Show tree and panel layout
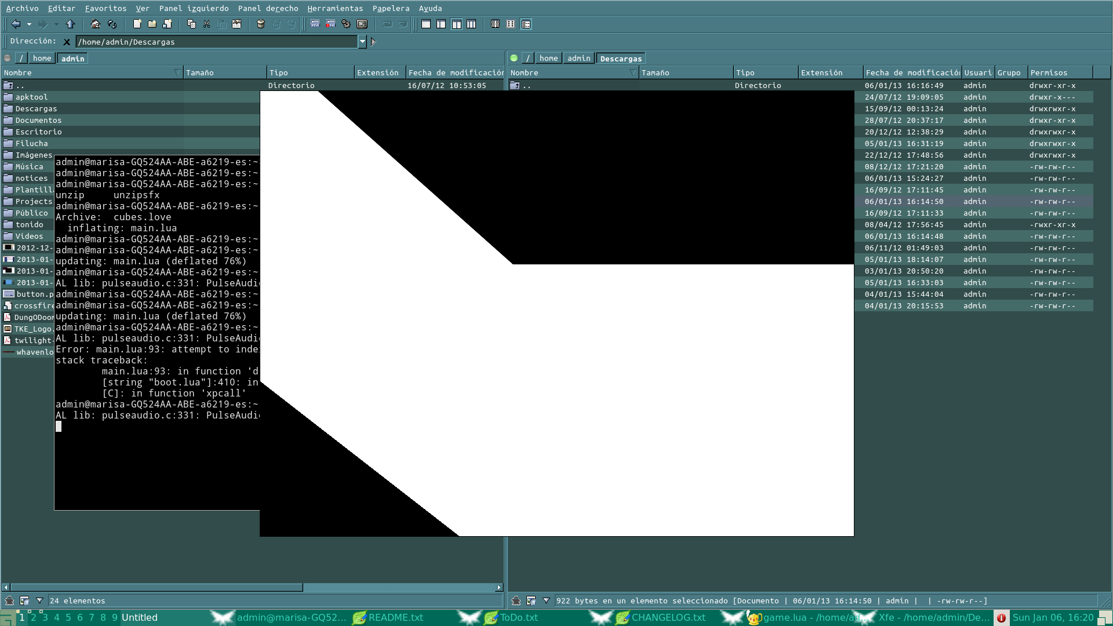Viewport: 1113px width, 626px height. pyautogui.click(x=441, y=24)
